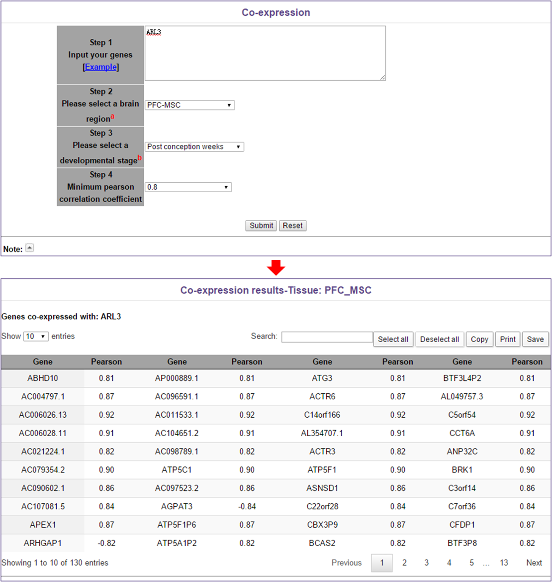Image resolution: width=552 pixels, height=582 pixels.
Task: Select the AC004797.1 gene row
Action: (x=43, y=396)
